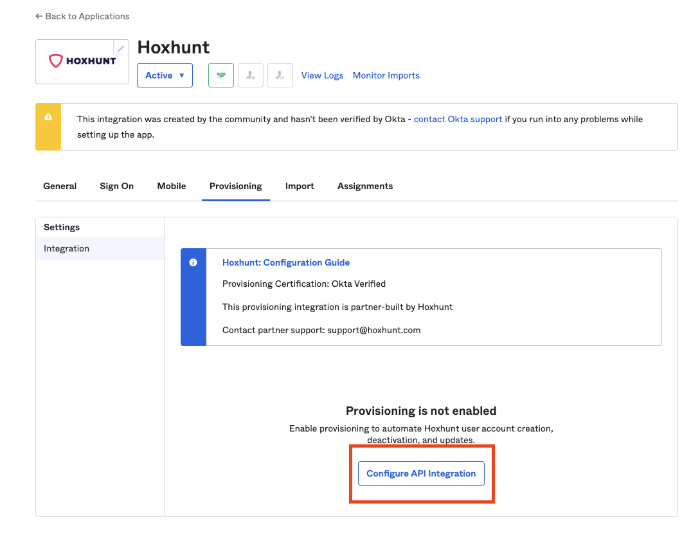The width and height of the screenshot is (700, 546).
Task: Click the yellow warning alert icon
Action: pos(48,117)
